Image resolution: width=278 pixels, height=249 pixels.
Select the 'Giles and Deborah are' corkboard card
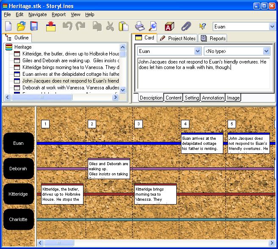[x=109, y=169]
